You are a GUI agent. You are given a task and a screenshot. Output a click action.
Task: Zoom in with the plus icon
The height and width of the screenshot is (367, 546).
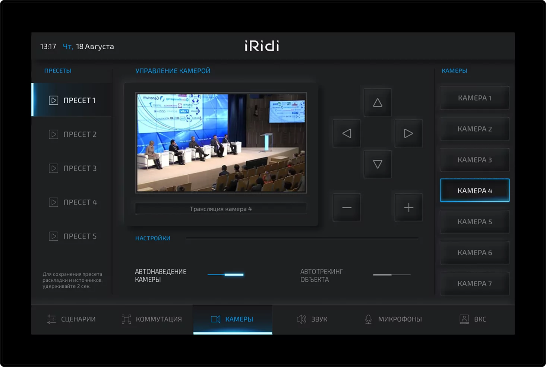(408, 208)
